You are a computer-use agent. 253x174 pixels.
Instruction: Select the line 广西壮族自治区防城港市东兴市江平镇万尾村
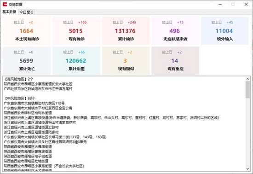[x=38, y=89]
